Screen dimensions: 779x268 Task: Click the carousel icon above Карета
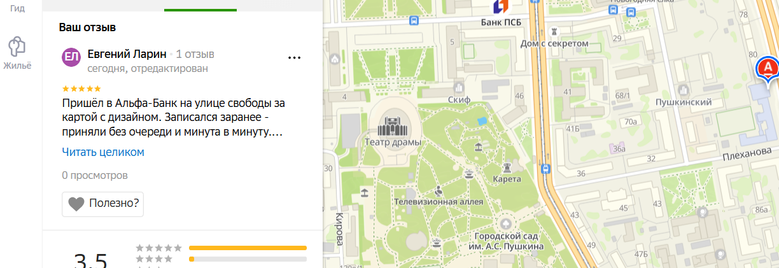478,148
